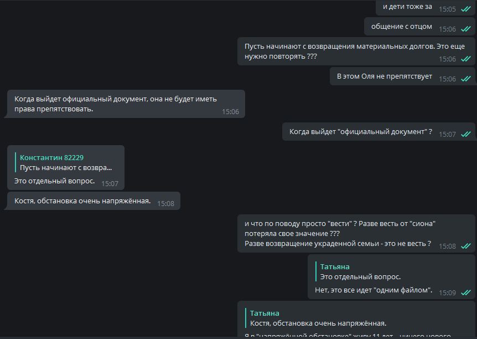477x339 pixels.
Task: Click read checkmarks on "и дети тоже за"
Action: 465,9
